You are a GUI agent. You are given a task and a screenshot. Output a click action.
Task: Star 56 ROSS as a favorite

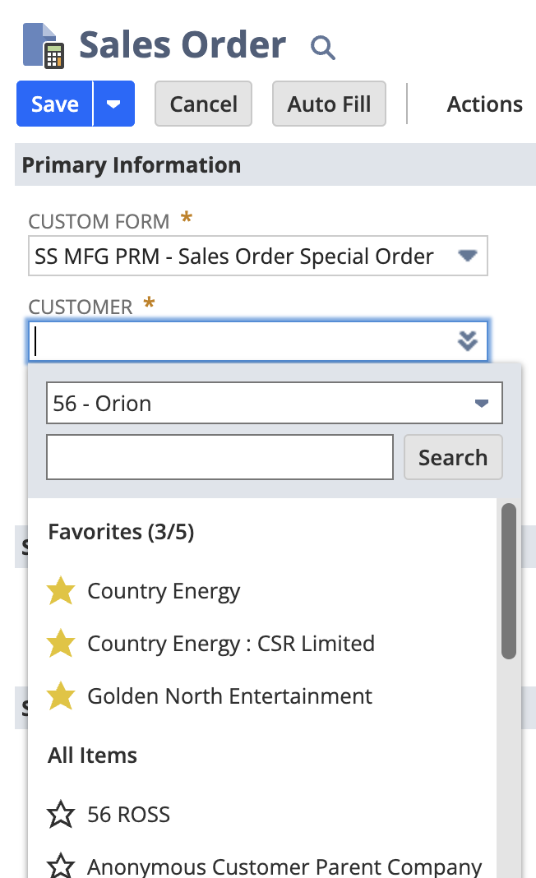click(x=61, y=815)
